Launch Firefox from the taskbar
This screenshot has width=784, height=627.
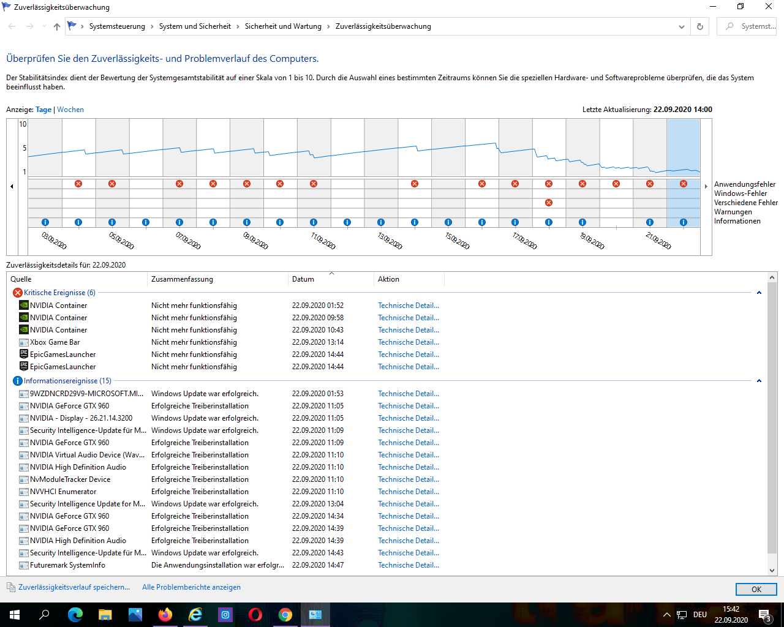(x=165, y=615)
